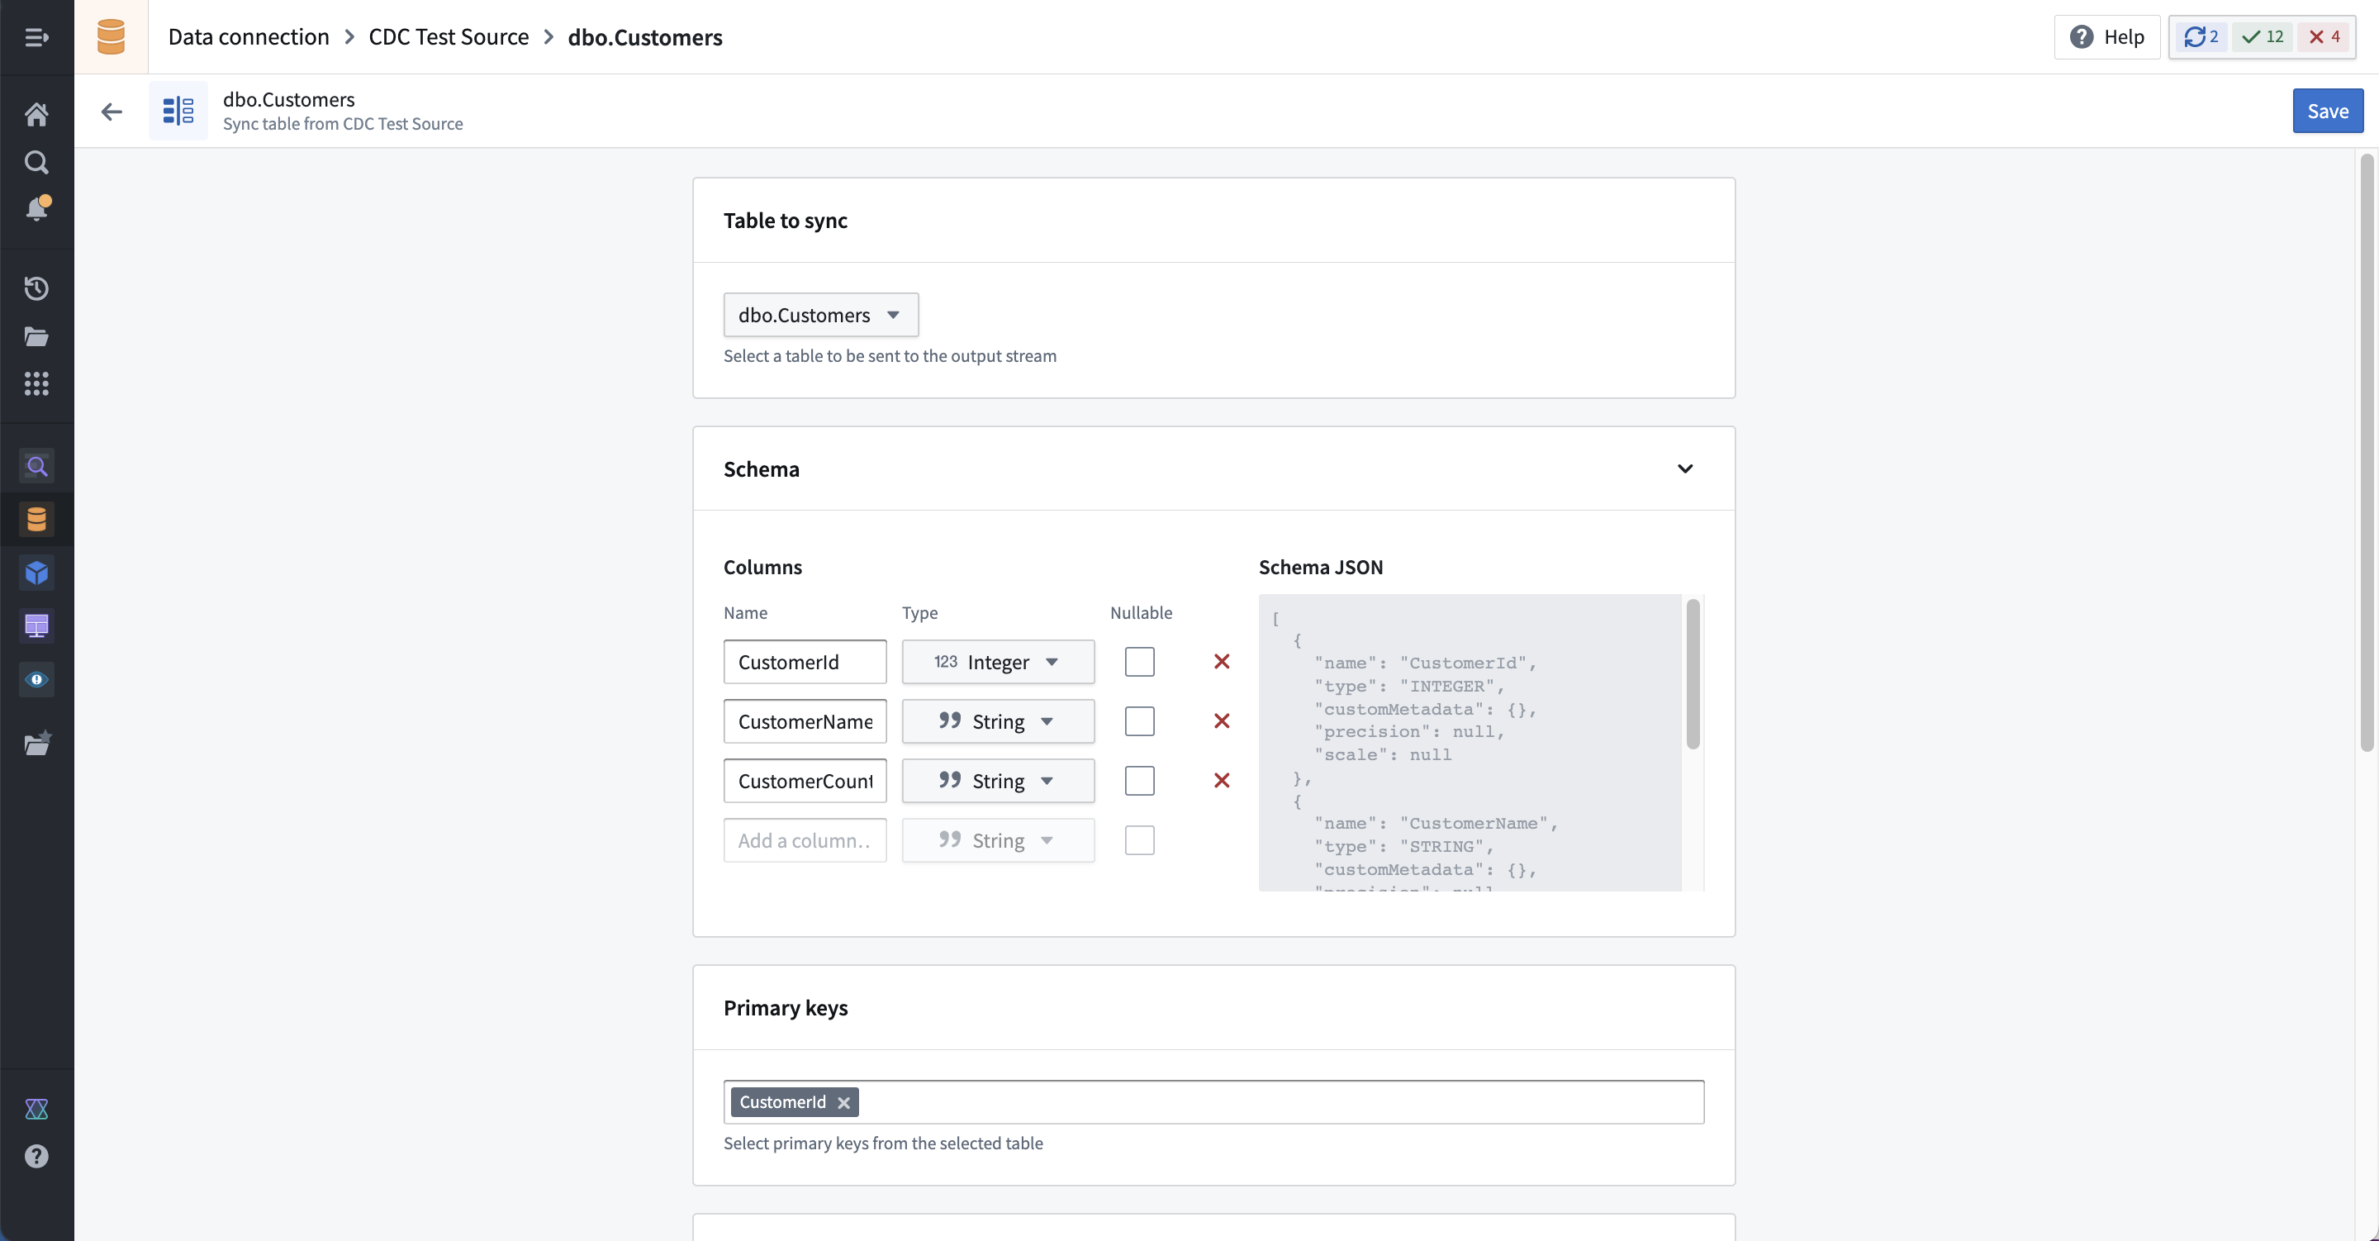
Task: Focus the Add a column name field
Action: [805, 840]
